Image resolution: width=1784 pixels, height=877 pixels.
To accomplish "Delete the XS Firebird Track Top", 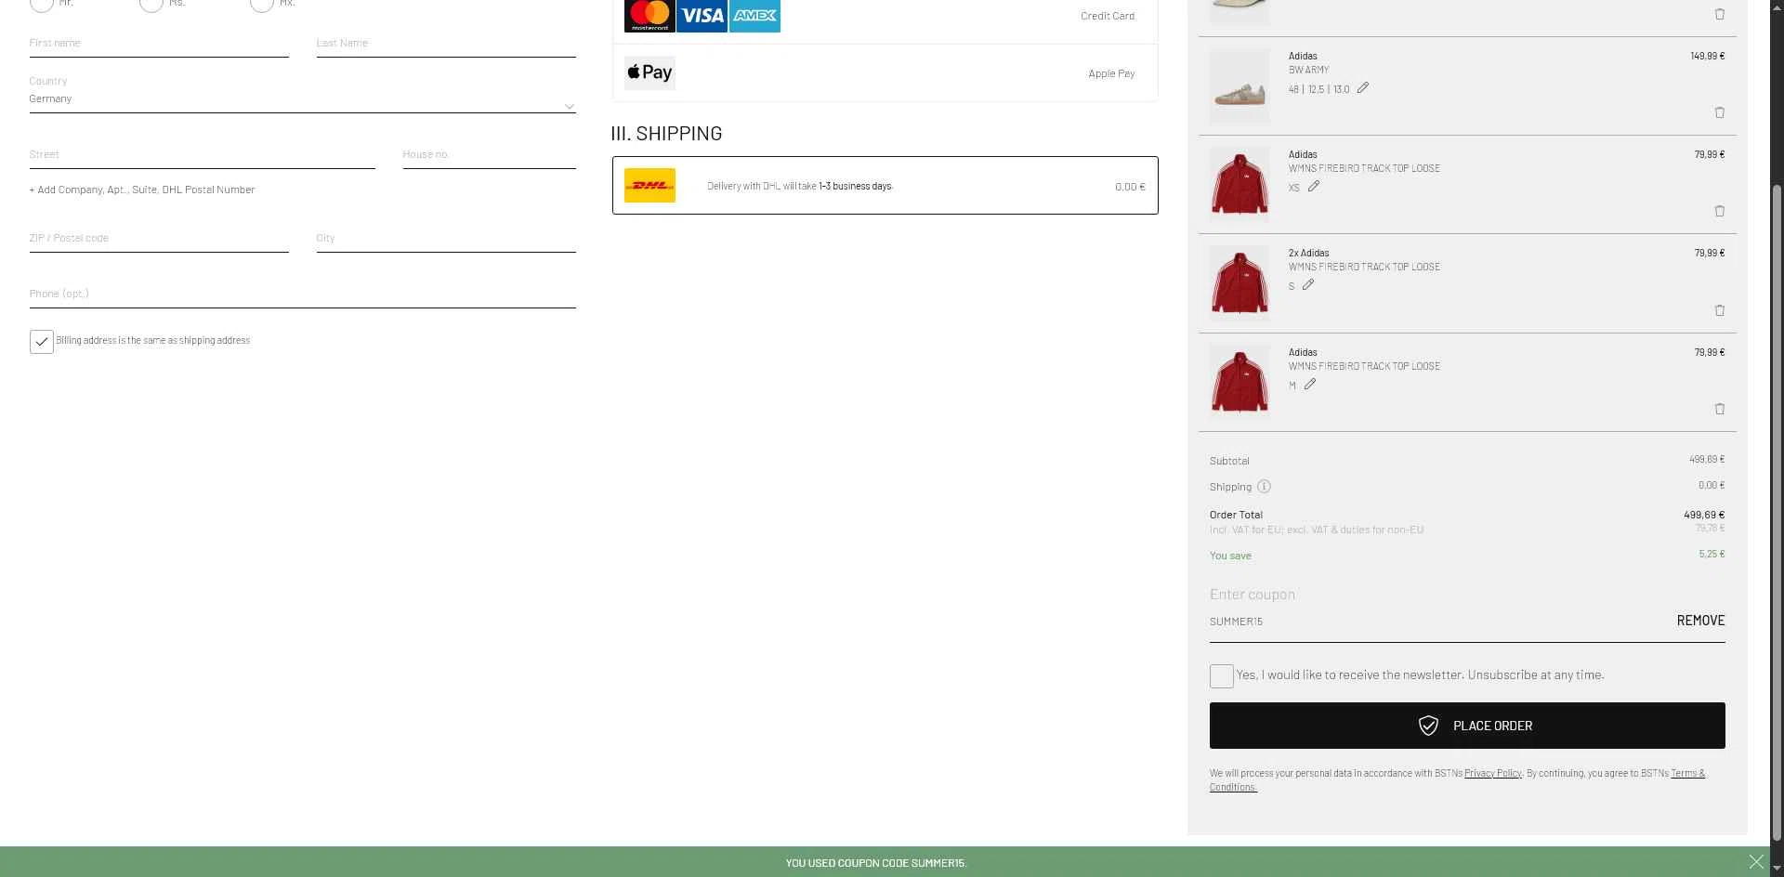I will coord(1719,211).
